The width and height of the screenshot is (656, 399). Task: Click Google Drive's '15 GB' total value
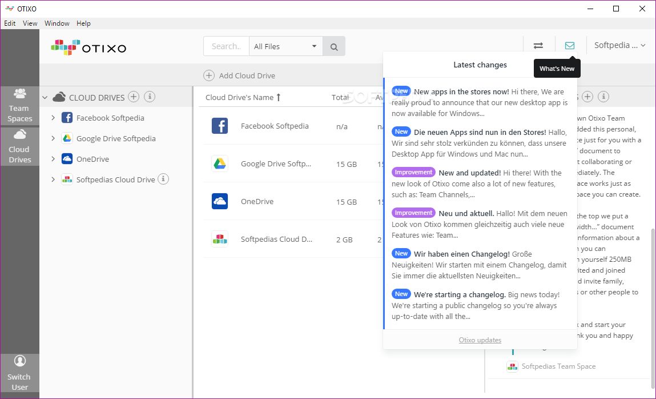(347, 164)
